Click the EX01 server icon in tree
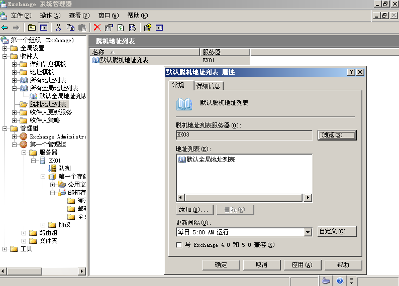Image resolution: width=399 pixels, height=286 pixels. (43, 160)
